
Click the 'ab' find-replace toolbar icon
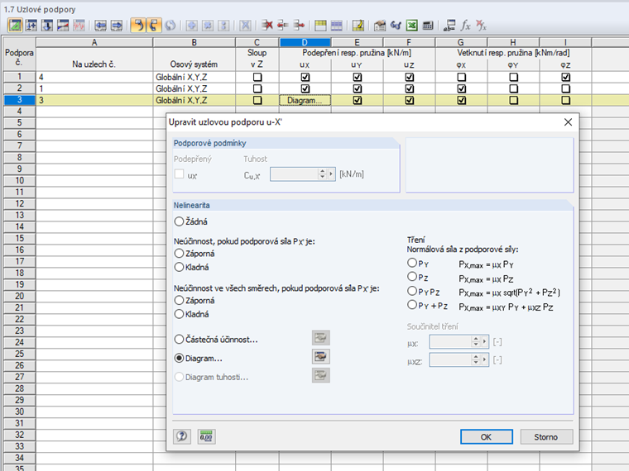click(x=449, y=26)
